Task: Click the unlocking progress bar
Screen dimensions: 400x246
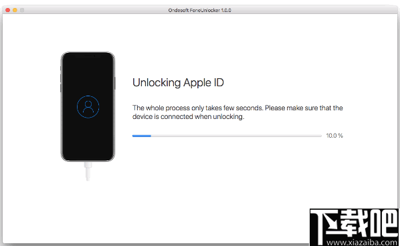Action: pos(227,136)
